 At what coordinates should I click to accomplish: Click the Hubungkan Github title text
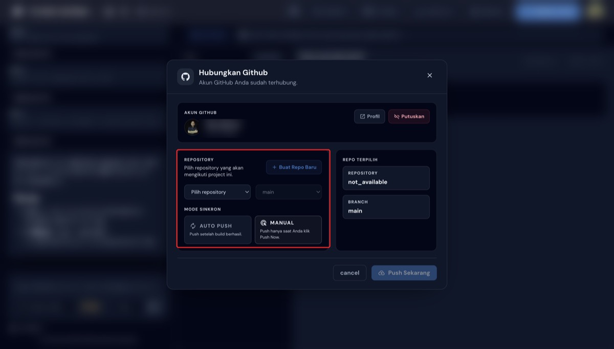(x=233, y=73)
